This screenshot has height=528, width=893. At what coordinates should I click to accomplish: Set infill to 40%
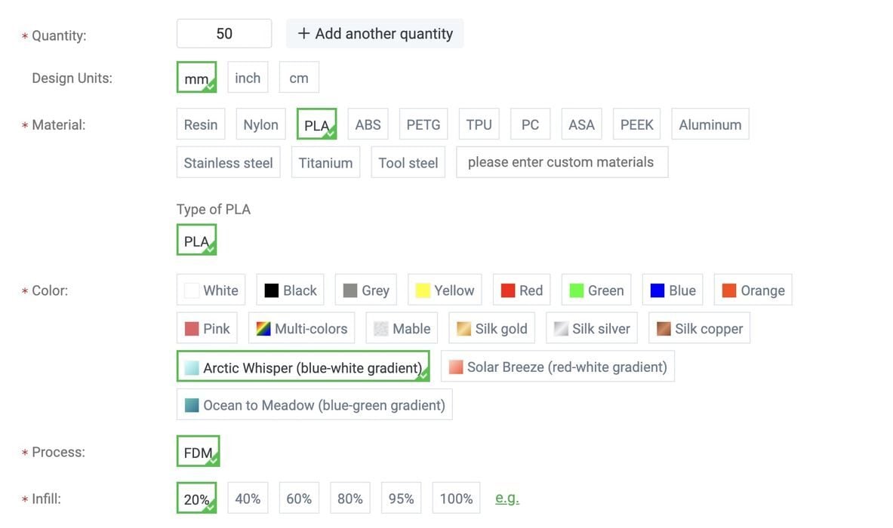(x=248, y=499)
